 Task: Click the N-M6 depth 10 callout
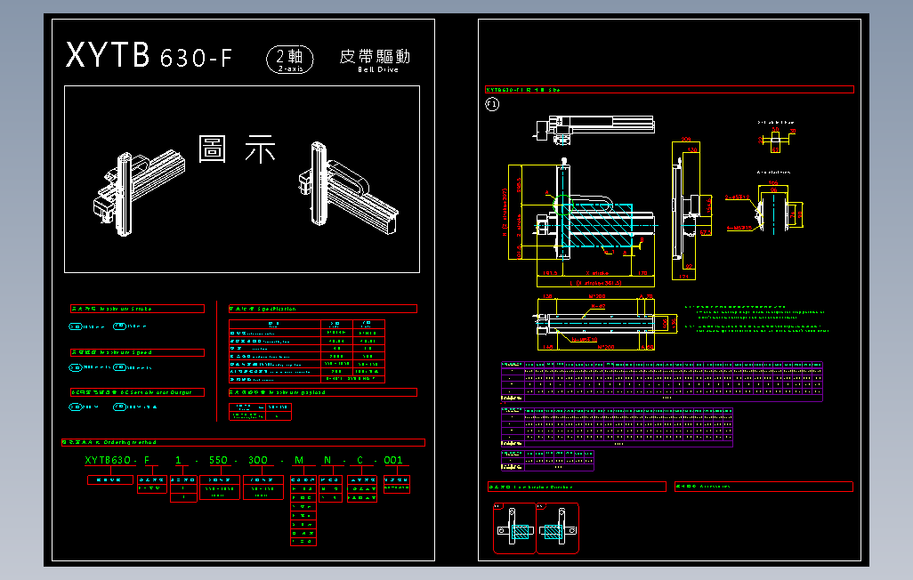click(x=584, y=340)
